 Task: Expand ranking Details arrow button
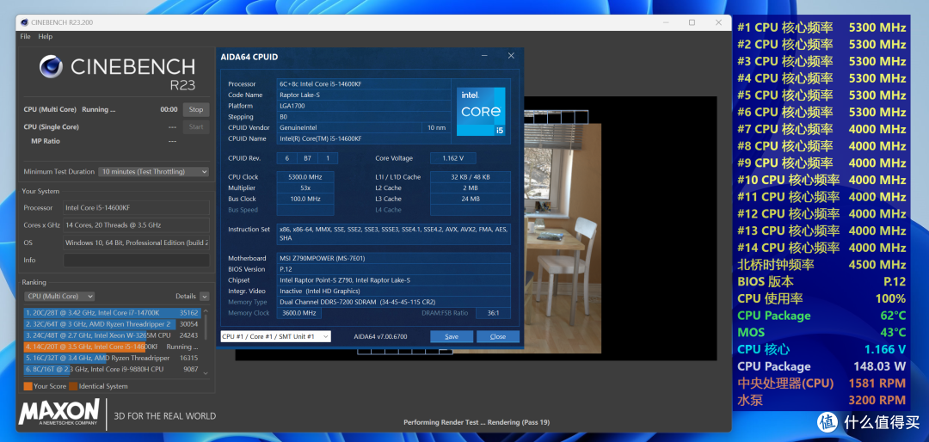point(205,297)
